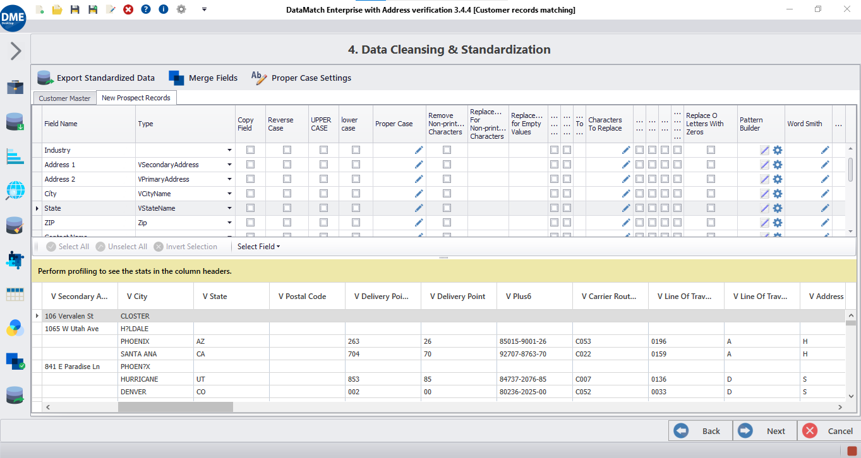
Task: Open overlapping circles sidebar icon
Action: click(15, 328)
